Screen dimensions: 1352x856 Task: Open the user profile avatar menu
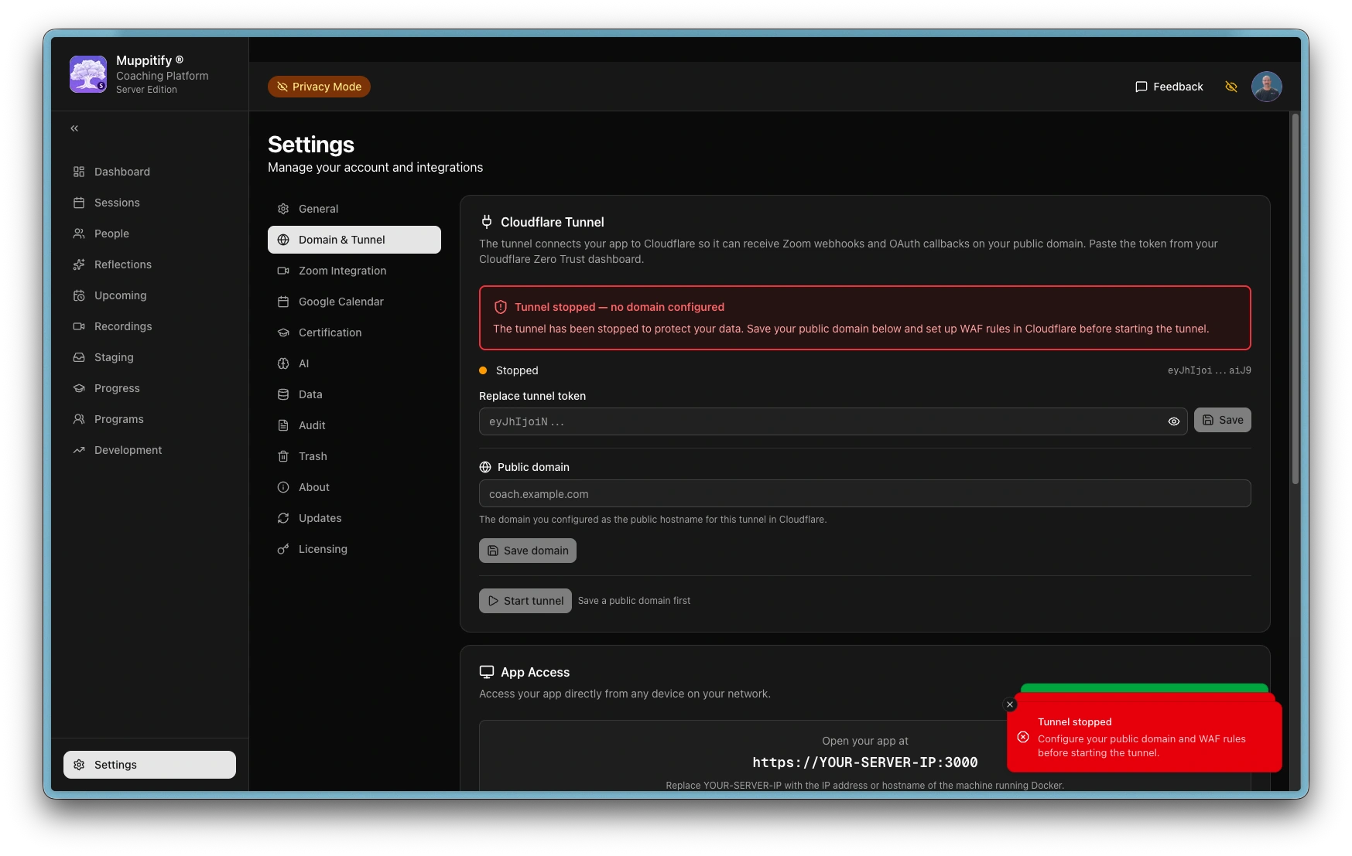[1266, 87]
